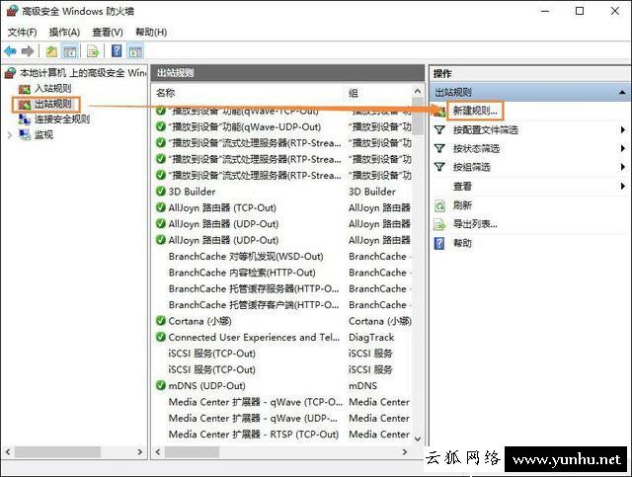Image resolution: width=632 pixels, height=477 pixels.
Task: Click the green check icon for Cortana (小娜)
Action: (x=161, y=321)
